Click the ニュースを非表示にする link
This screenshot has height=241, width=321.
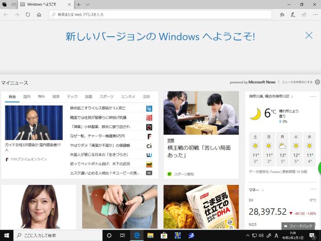click(297, 82)
